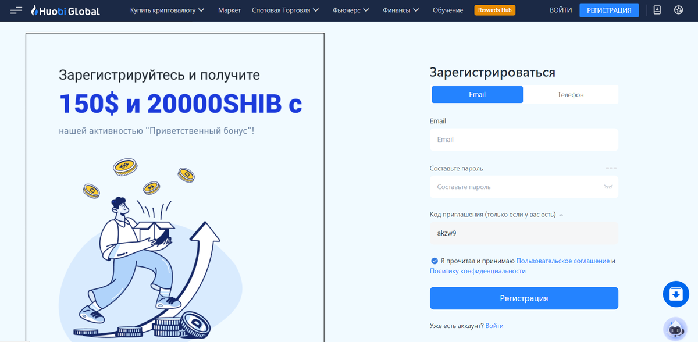Viewport: 698px width, 342px height.
Task: Expand Купить криптовалюту dropdown menu
Action: (168, 10)
